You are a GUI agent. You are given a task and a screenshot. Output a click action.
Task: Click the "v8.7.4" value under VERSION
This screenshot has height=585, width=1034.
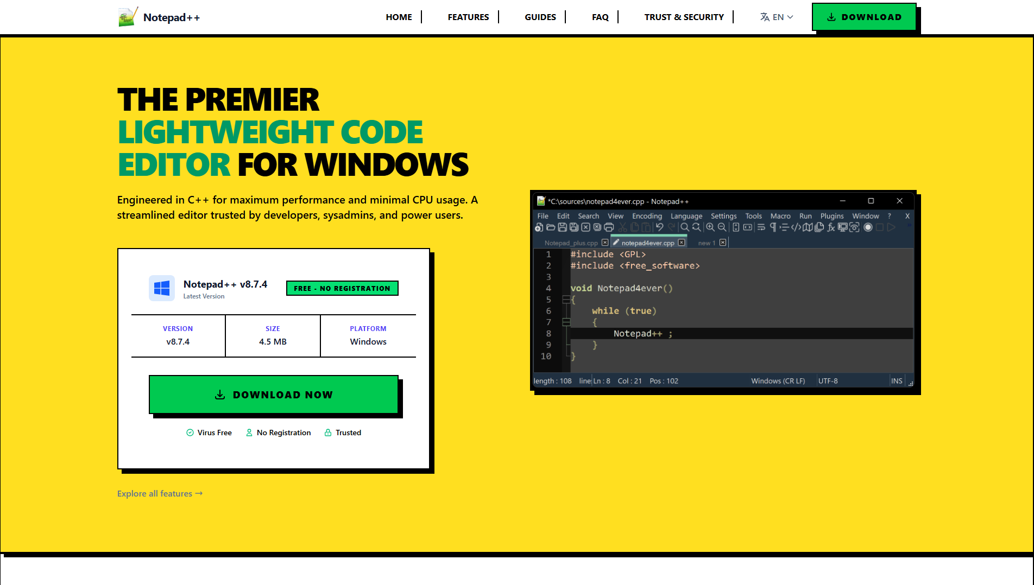click(178, 341)
